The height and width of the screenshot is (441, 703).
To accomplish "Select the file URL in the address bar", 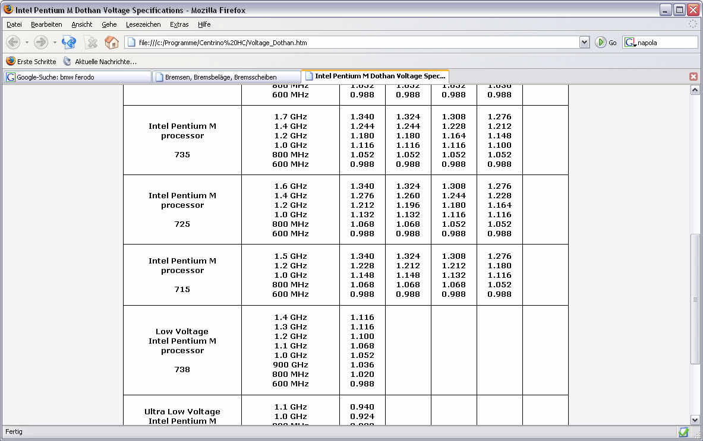I will 223,43.
